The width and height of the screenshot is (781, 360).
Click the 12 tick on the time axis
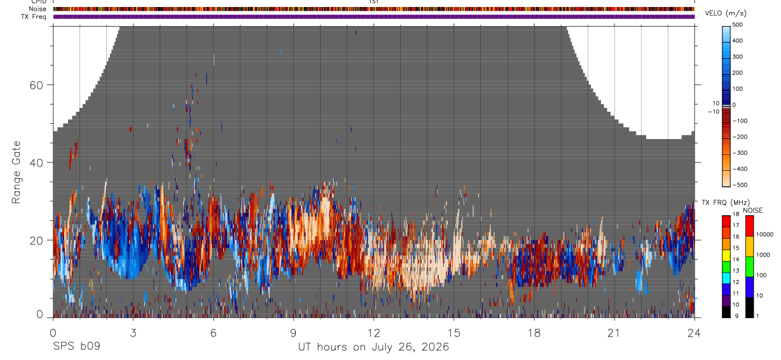[374, 333]
